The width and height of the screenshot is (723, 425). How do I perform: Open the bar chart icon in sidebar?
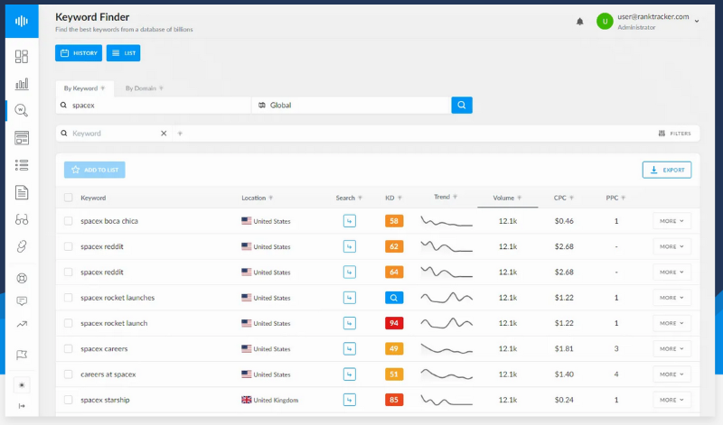(x=22, y=83)
